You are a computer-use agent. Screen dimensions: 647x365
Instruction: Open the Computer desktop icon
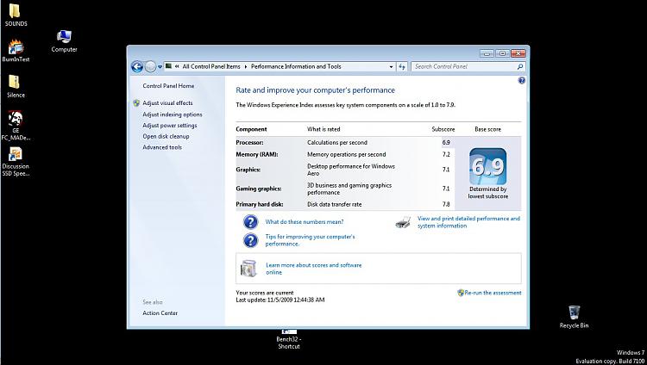pyautogui.click(x=64, y=41)
